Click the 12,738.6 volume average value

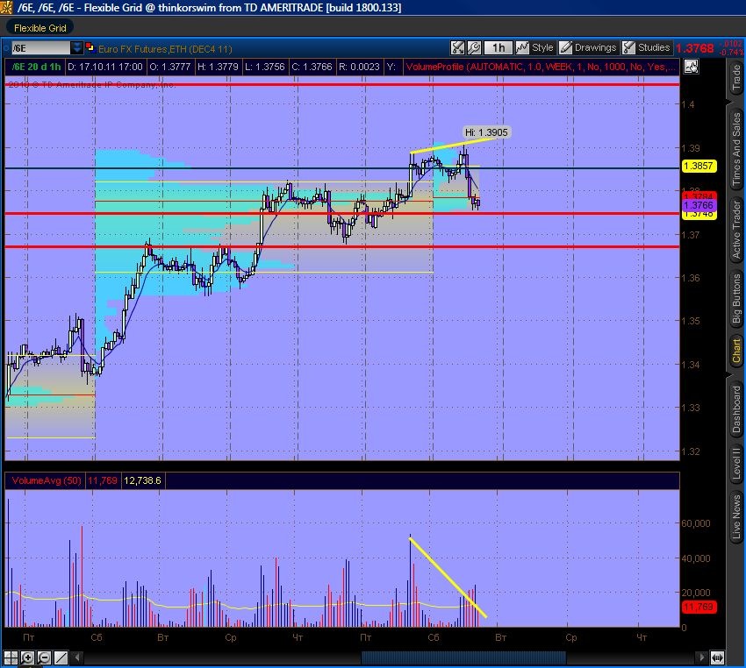[x=142, y=480]
